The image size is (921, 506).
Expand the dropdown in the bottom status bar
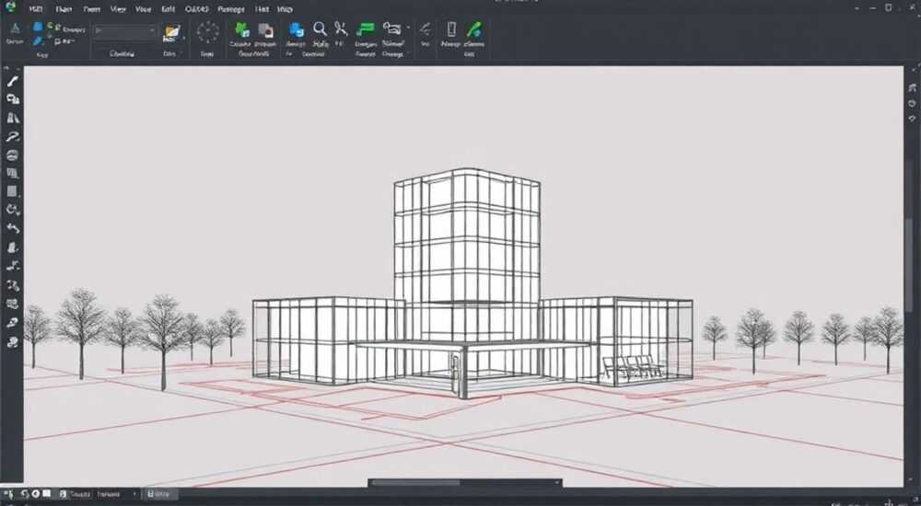click(x=116, y=494)
